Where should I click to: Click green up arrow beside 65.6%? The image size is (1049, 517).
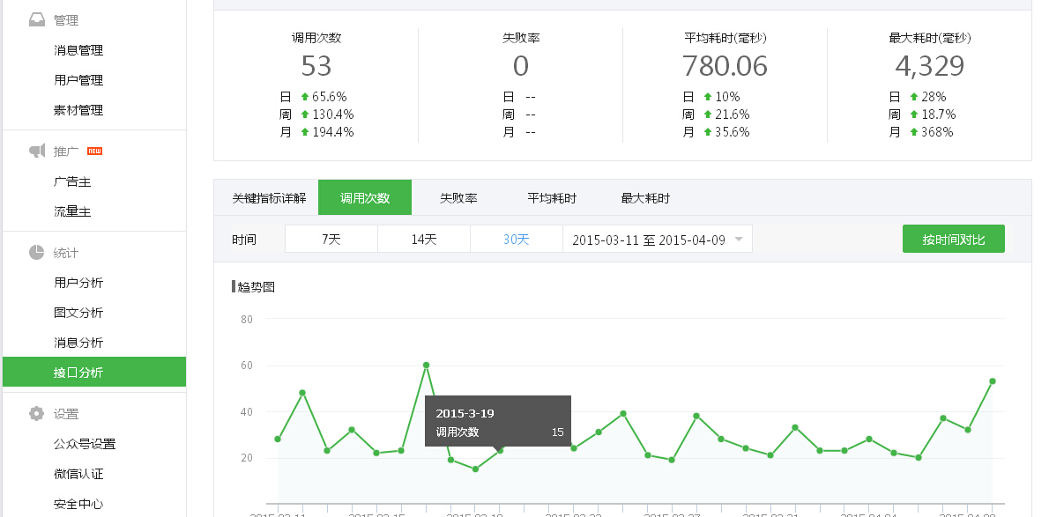305,97
